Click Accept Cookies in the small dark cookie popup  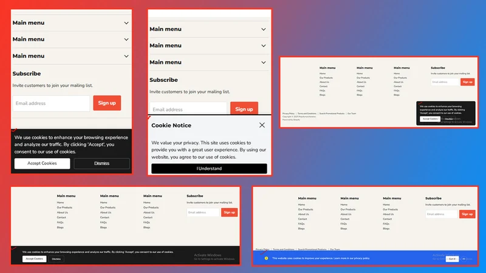[430, 119]
